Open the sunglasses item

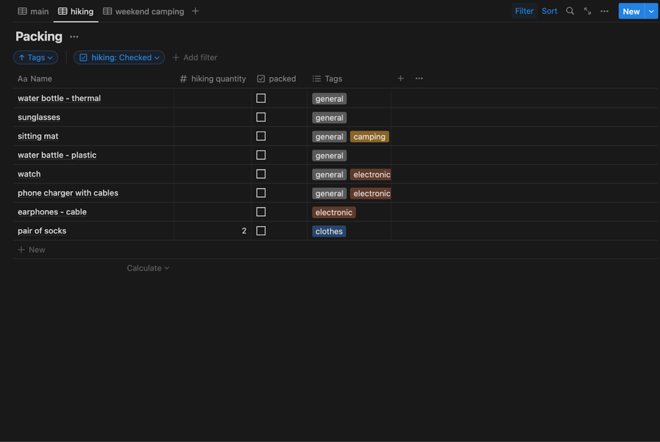tap(39, 117)
